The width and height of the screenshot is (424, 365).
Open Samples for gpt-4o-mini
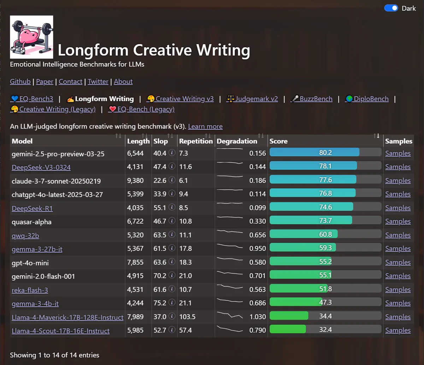click(x=398, y=262)
